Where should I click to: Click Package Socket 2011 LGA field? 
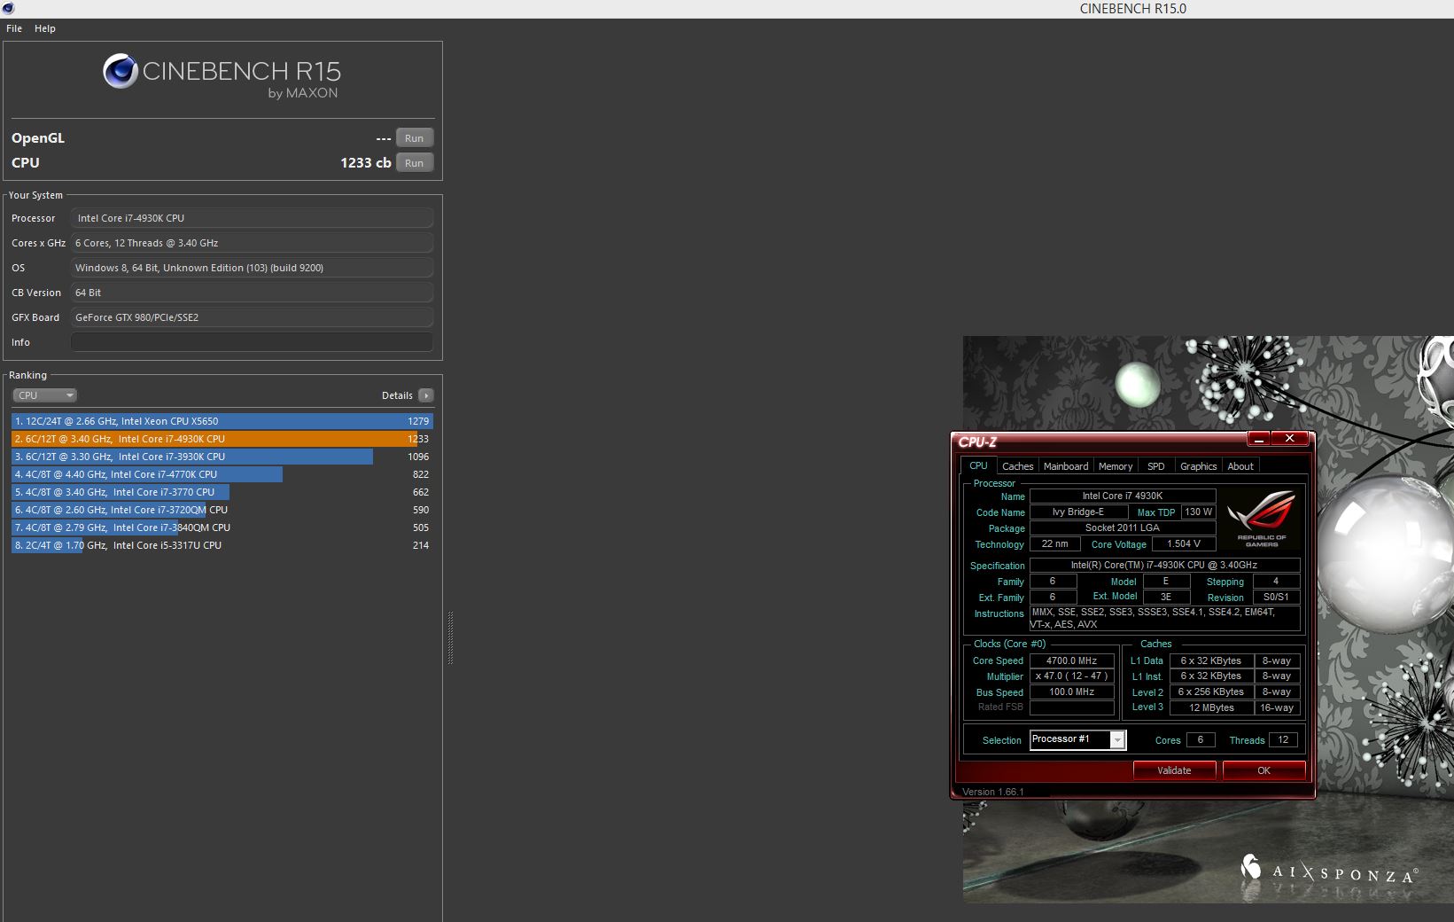point(1123,528)
